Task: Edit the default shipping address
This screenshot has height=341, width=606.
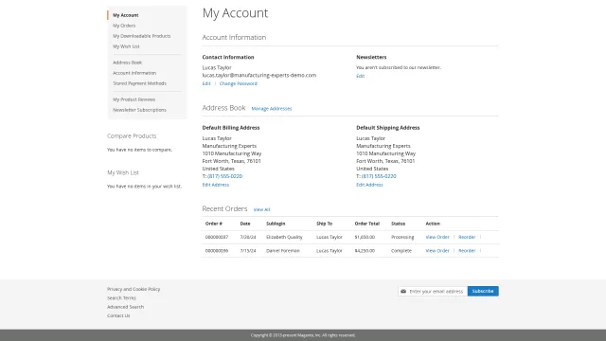Action: [369, 185]
